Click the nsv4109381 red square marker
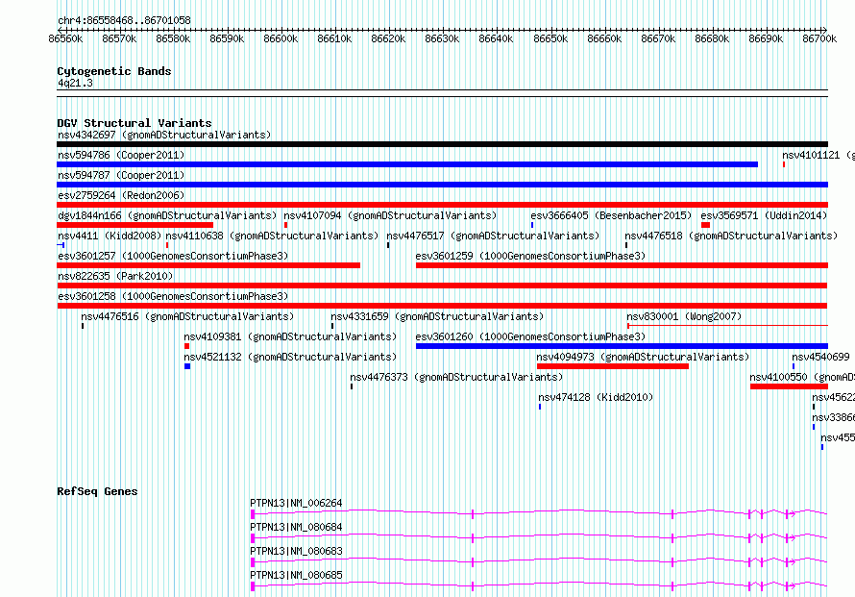855x597 pixels. coord(186,346)
